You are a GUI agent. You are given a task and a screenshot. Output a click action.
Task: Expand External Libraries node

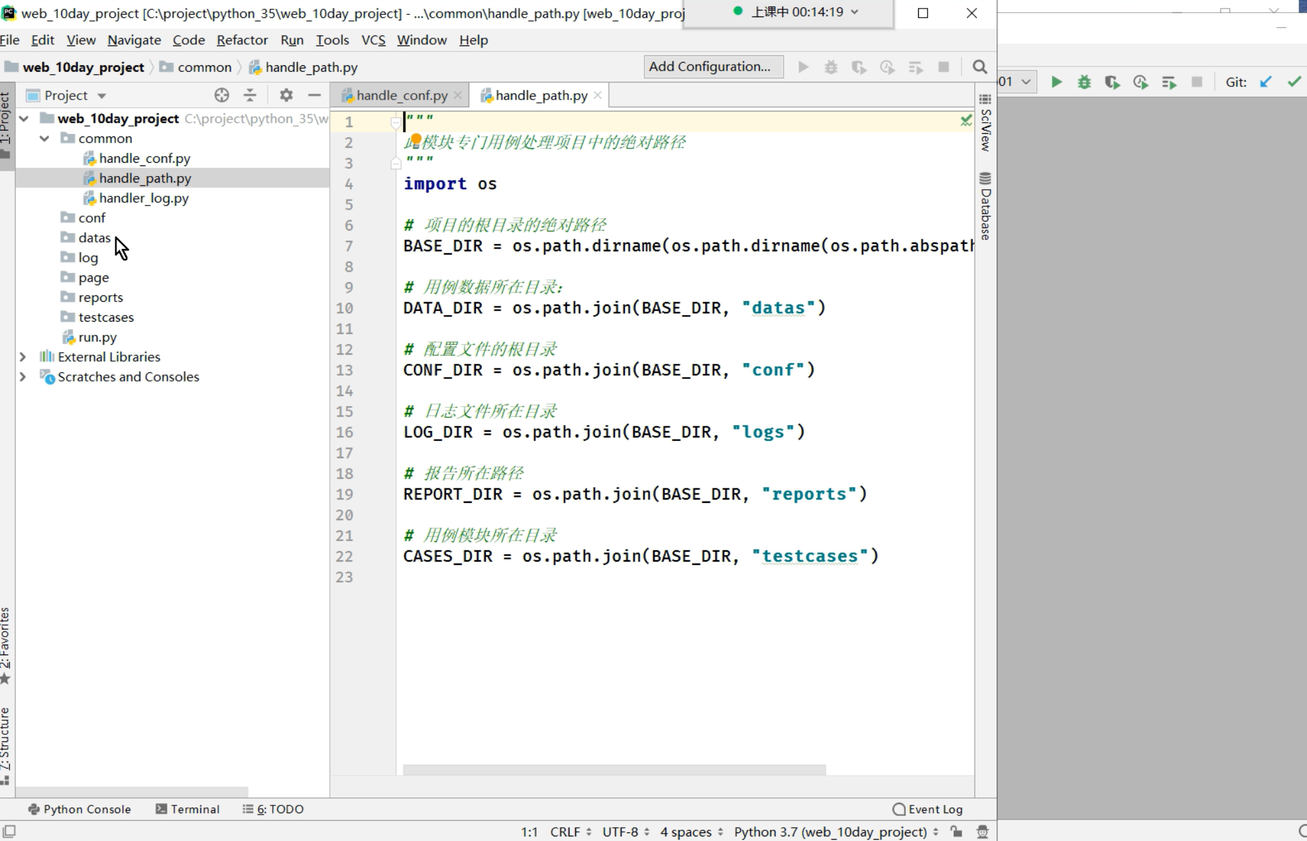23,357
